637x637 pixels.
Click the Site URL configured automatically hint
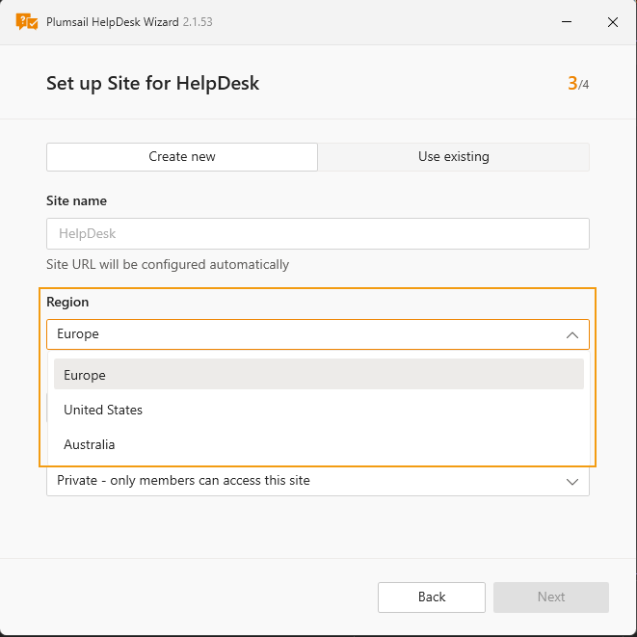tap(167, 264)
